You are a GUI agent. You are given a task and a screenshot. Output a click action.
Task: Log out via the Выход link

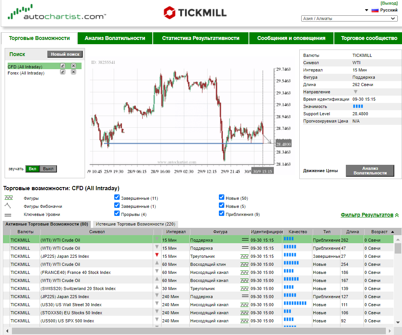(389, 3)
